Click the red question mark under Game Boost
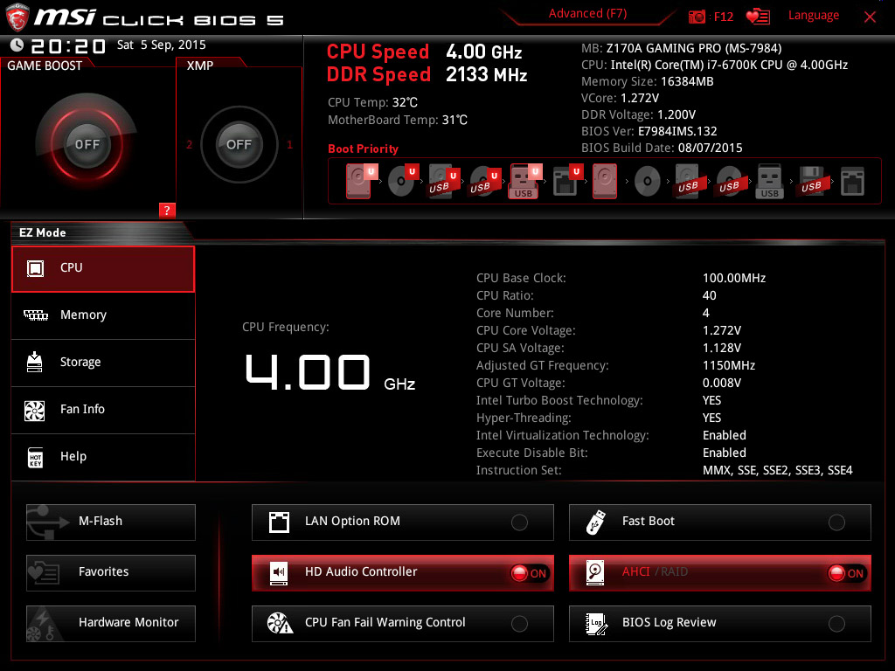The image size is (895, 671). click(x=167, y=210)
